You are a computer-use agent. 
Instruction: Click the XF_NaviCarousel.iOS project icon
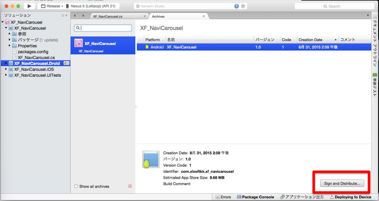11,69
